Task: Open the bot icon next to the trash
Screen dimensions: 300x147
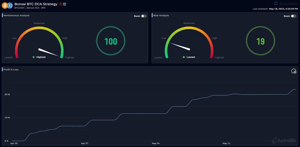Action: tap(64, 4)
